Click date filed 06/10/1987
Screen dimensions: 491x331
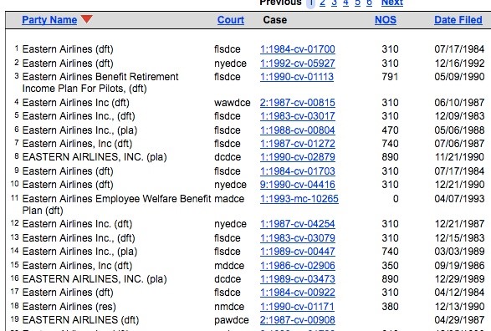(x=459, y=103)
